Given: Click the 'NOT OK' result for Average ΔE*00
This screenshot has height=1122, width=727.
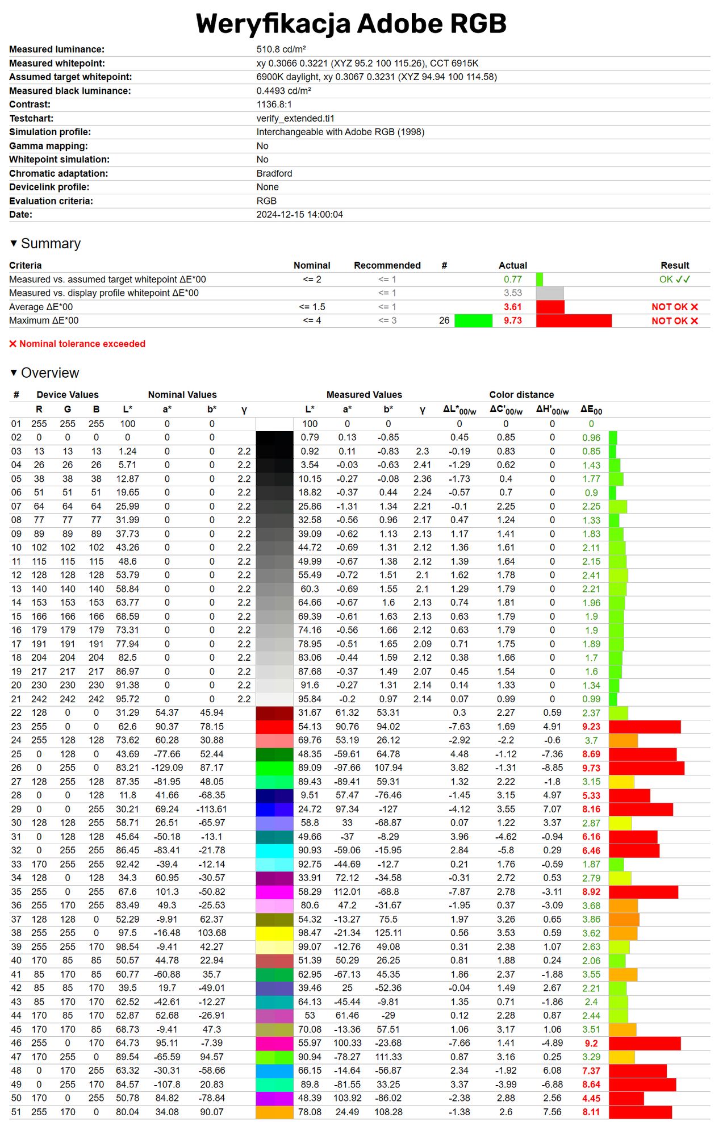Looking at the screenshot, I should pyautogui.click(x=675, y=307).
